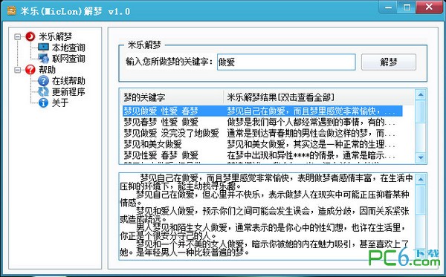The width and height of the screenshot is (446, 277).
Task: Open 关于 in the tree
Action: pyautogui.click(x=60, y=102)
